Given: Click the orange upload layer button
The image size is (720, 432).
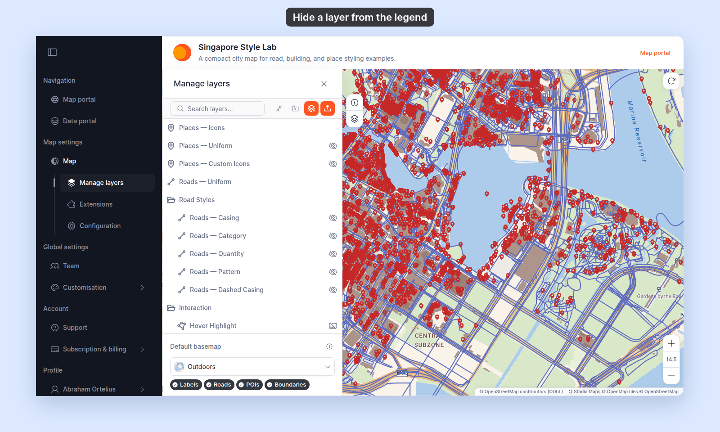Looking at the screenshot, I should (x=328, y=108).
